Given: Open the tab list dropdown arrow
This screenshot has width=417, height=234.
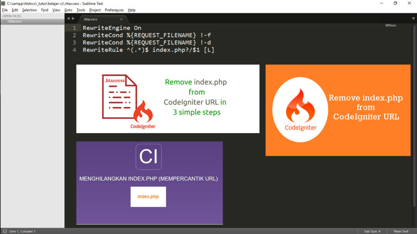Looking at the screenshot, I should [413, 19].
